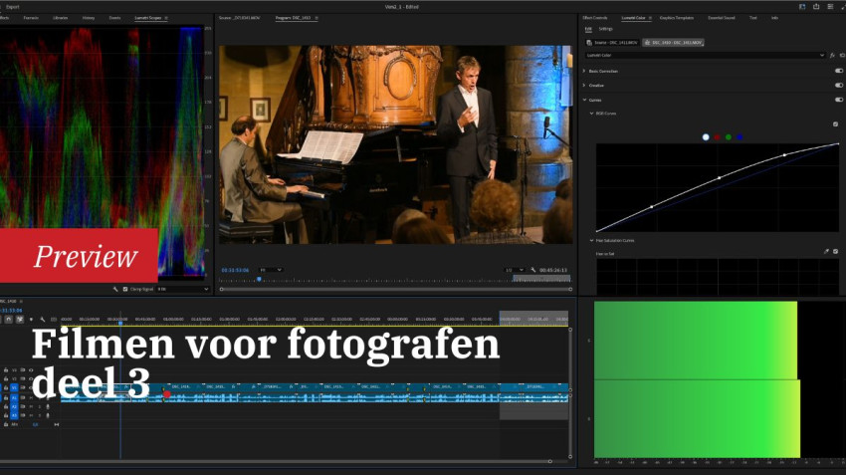Open the Export page button
Viewport: 846px width, 475px height.
point(12,7)
